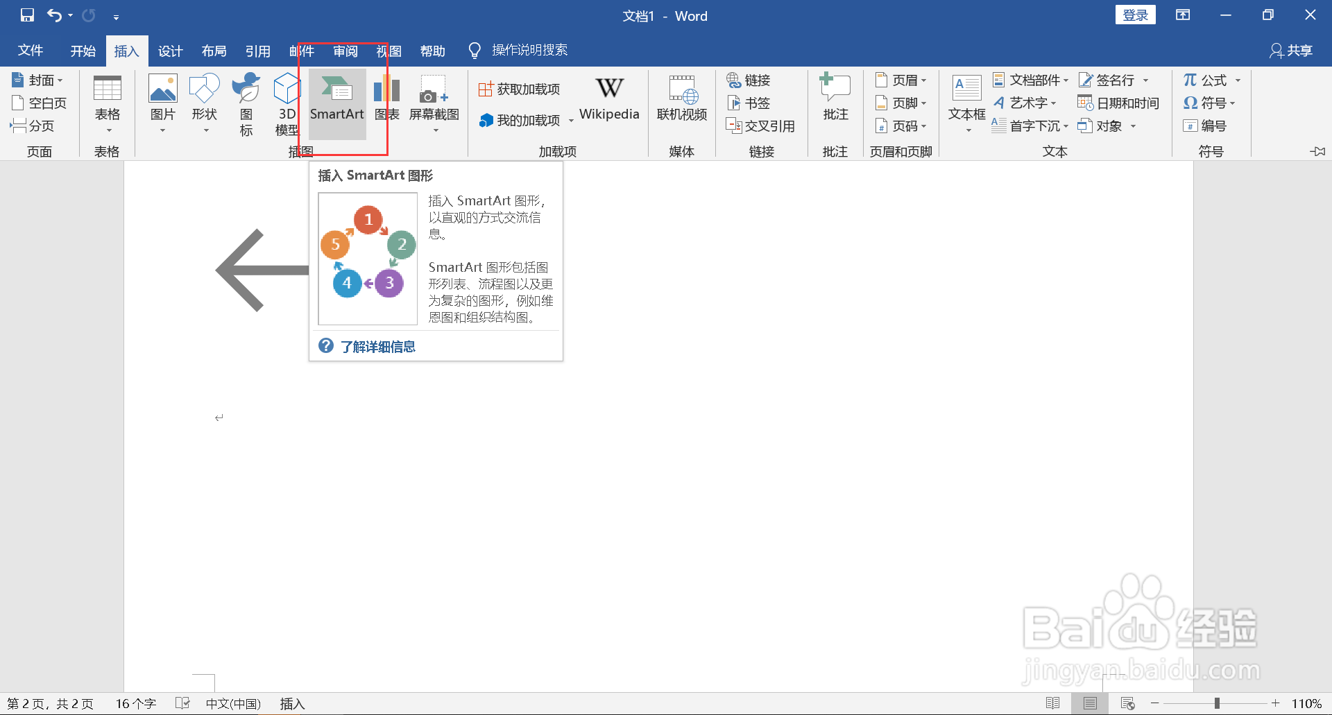1332x715 pixels.
Task: Click zoom in plus button
Action: click(1275, 703)
